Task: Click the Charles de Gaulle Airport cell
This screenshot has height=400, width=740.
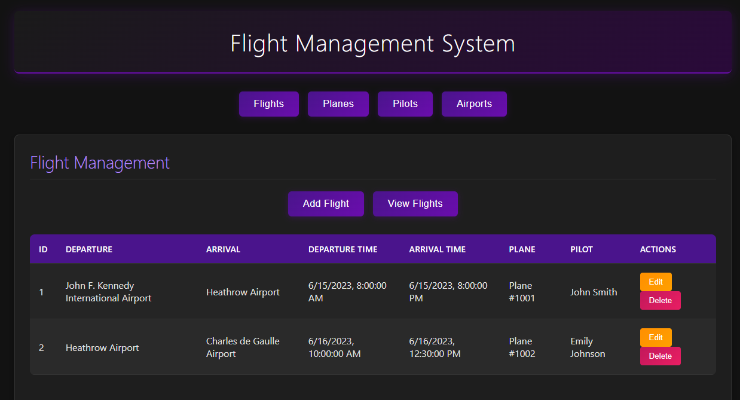Action: 243,347
